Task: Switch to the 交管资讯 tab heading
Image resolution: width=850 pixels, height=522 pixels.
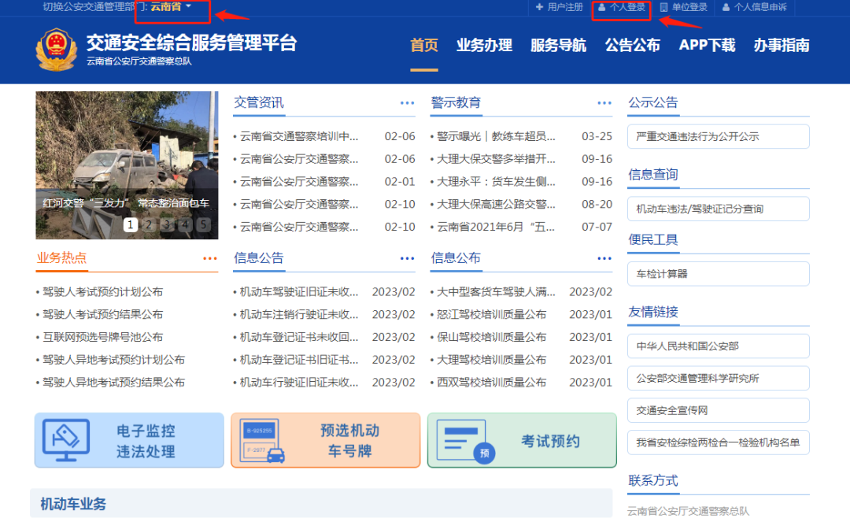Action: tap(259, 102)
